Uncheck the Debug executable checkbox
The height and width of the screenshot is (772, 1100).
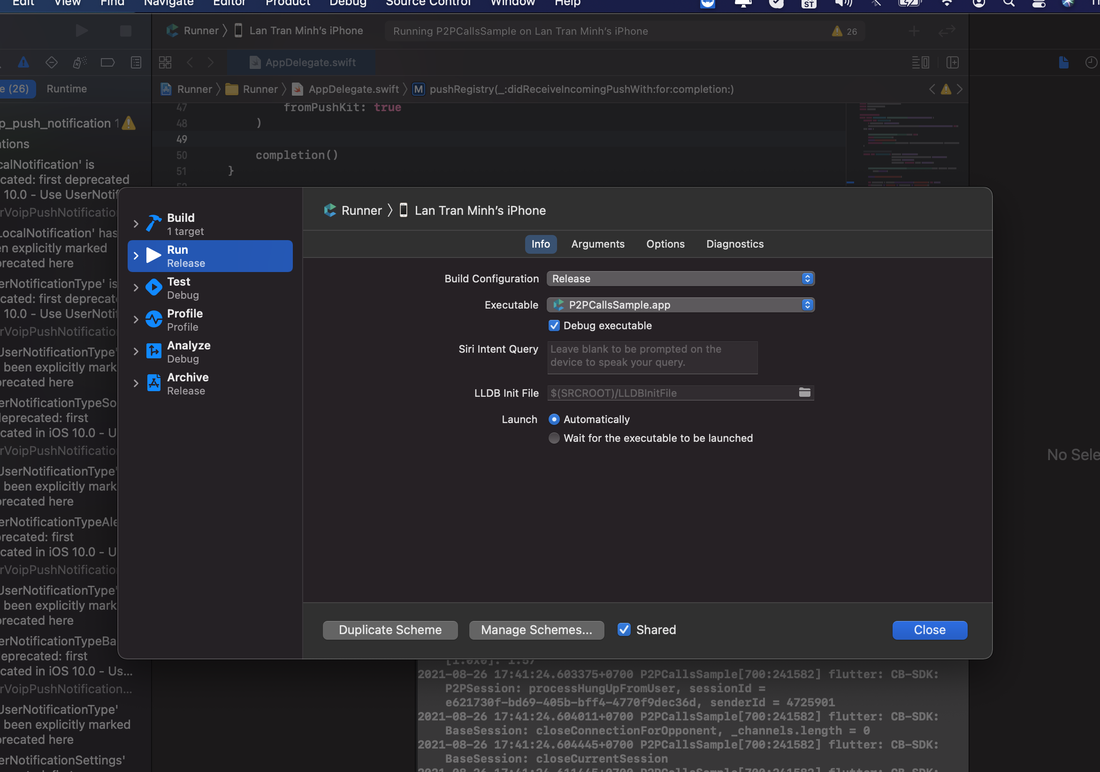click(554, 325)
